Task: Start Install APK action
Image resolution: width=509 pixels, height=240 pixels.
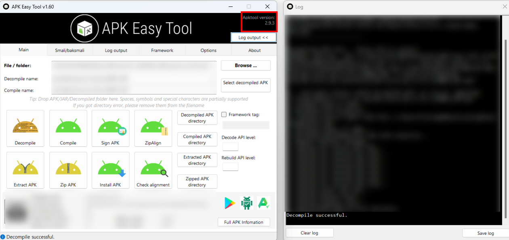Action: tap(111, 170)
